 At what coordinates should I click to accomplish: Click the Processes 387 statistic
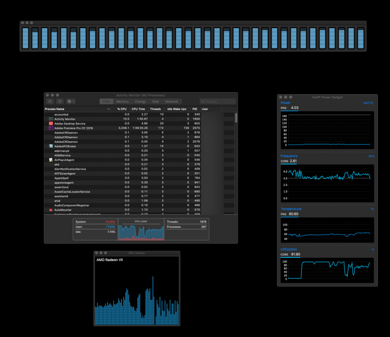[x=187, y=227]
